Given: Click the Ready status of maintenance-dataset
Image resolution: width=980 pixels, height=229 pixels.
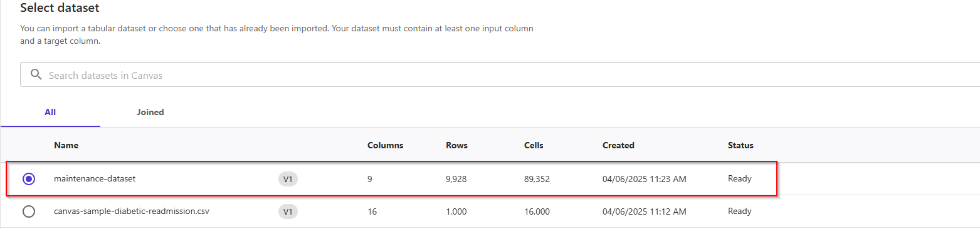Looking at the screenshot, I should point(740,179).
